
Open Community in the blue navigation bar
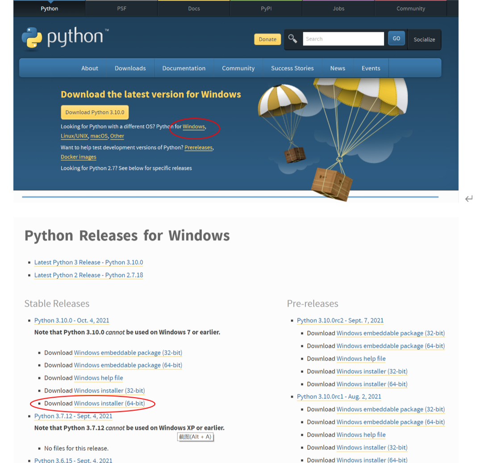[x=238, y=68]
